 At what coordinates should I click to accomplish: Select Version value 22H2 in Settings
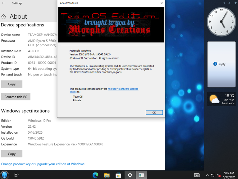pyautogui.click(x=32, y=126)
